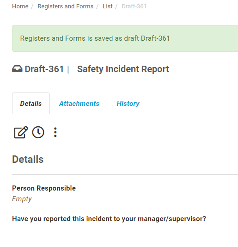Click the Draft-361 breadcrumb item

[134, 6]
